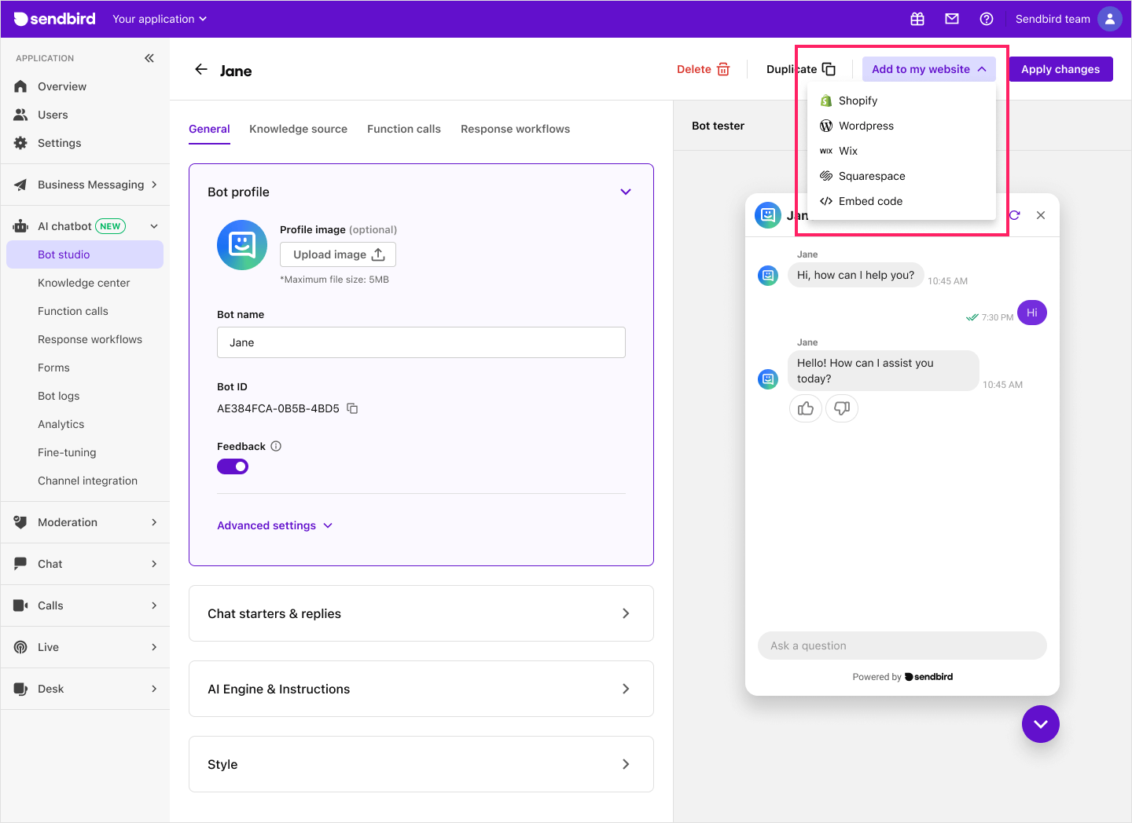Click the bot profile image avatar
The height and width of the screenshot is (823, 1132).
coord(242,245)
